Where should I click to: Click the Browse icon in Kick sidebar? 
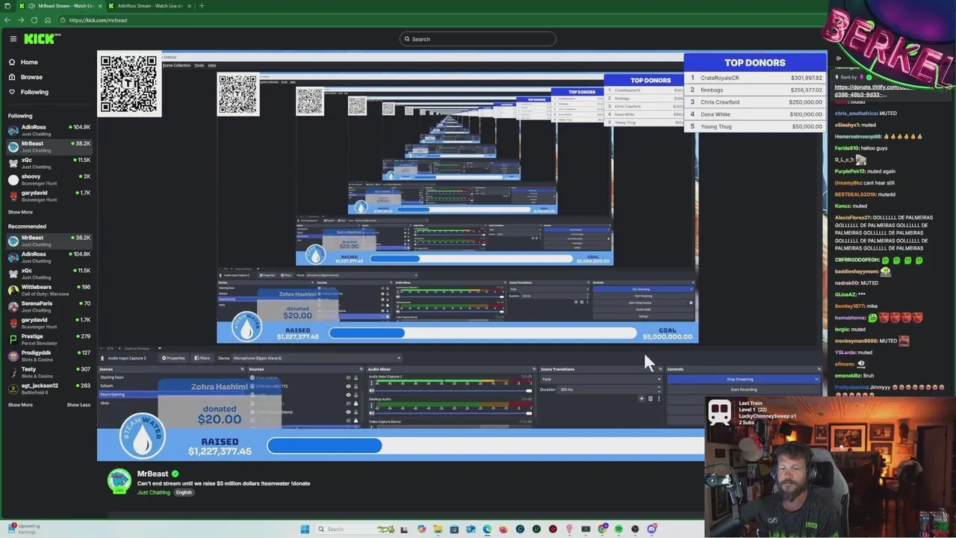12,77
